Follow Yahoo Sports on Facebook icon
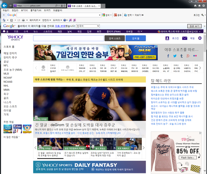The height and width of the screenshot is (174, 207). click(168, 56)
